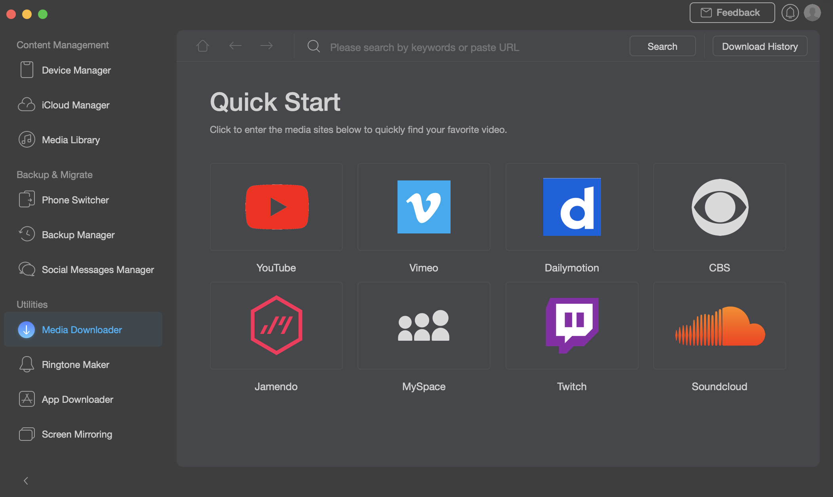Click the Phone Switcher icon

pos(27,199)
